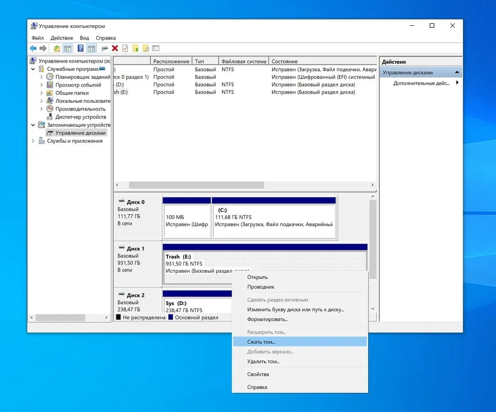496x412 pixels.
Task: Click the connect drive toolbar icon
Action: coord(105,48)
